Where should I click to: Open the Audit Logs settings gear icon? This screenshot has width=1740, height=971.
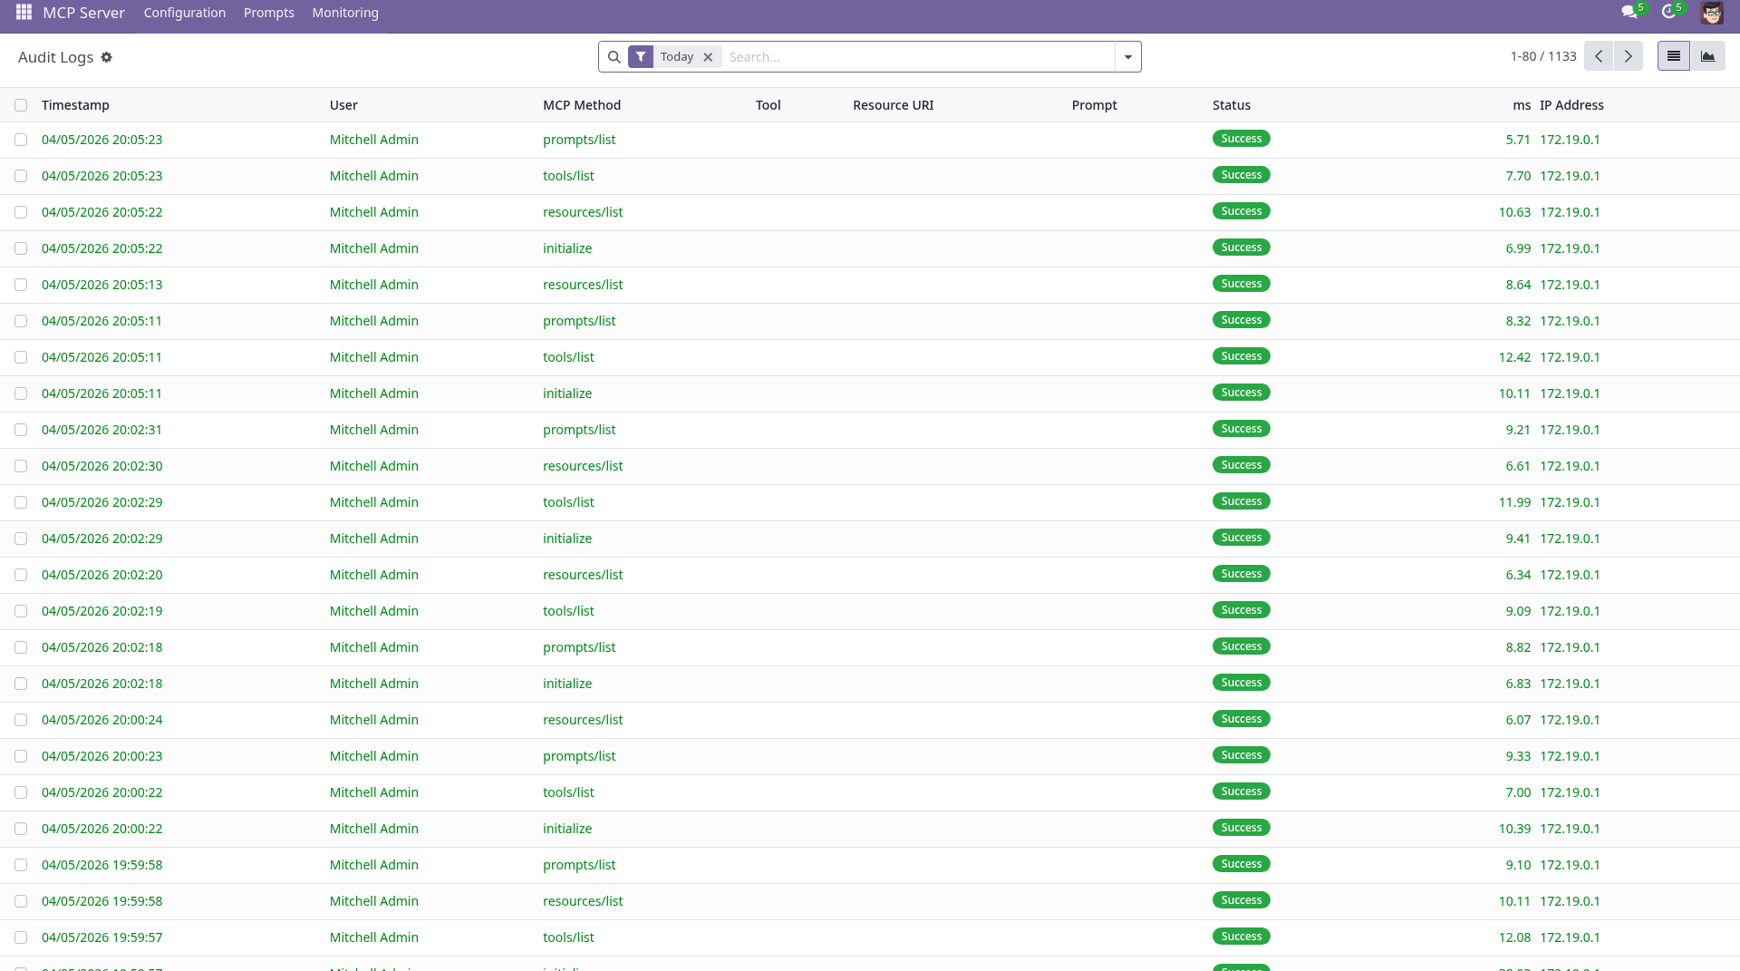pyautogui.click(x=107, y=57)
